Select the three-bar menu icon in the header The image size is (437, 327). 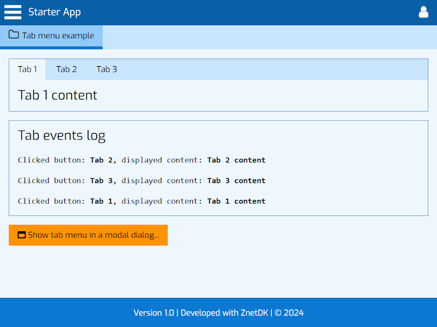pos(13,12)
